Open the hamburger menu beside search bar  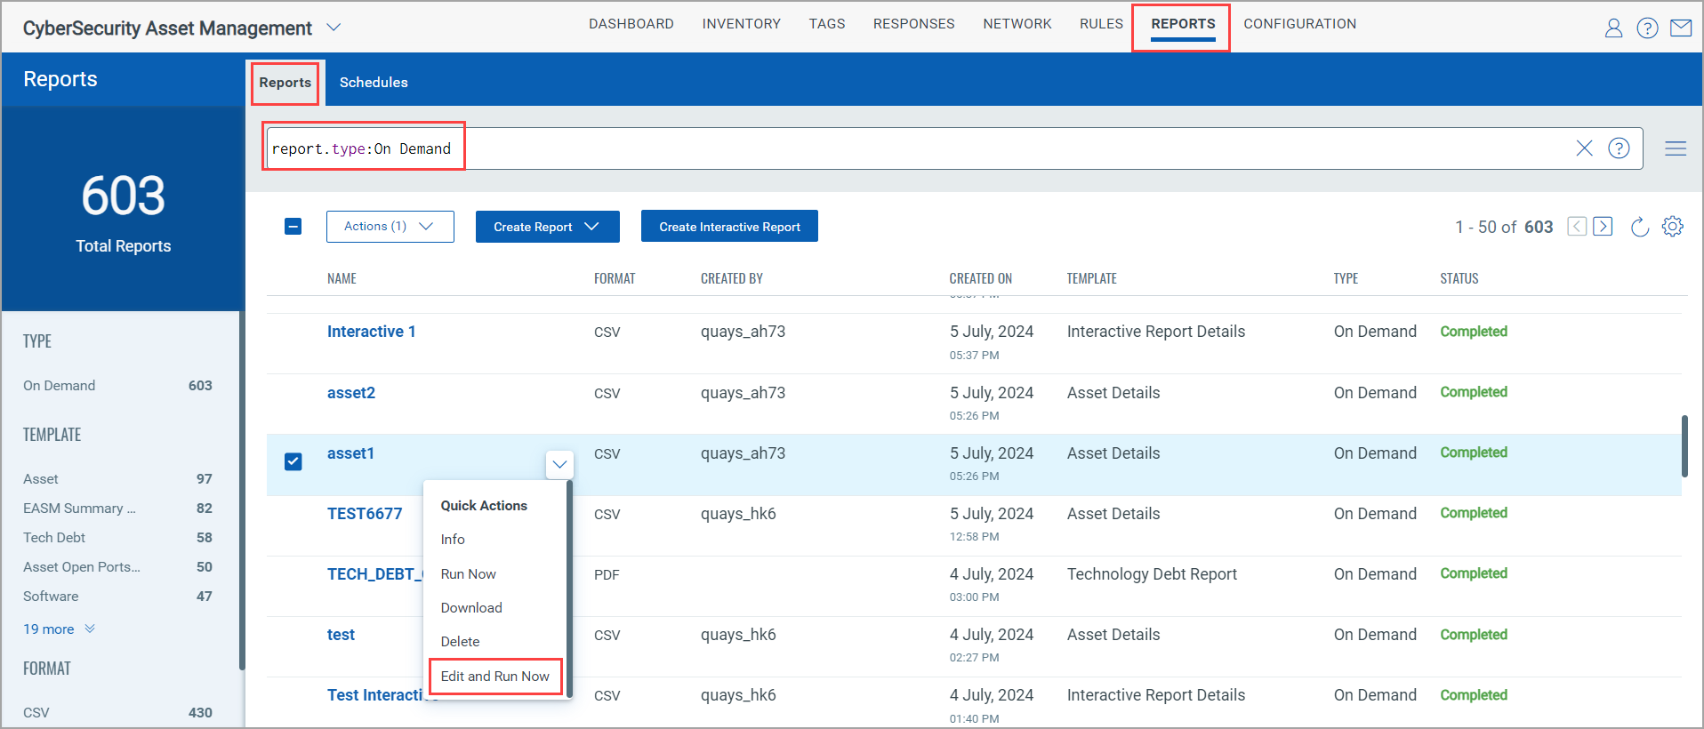pyautogui.click(x=1676, y=148)
